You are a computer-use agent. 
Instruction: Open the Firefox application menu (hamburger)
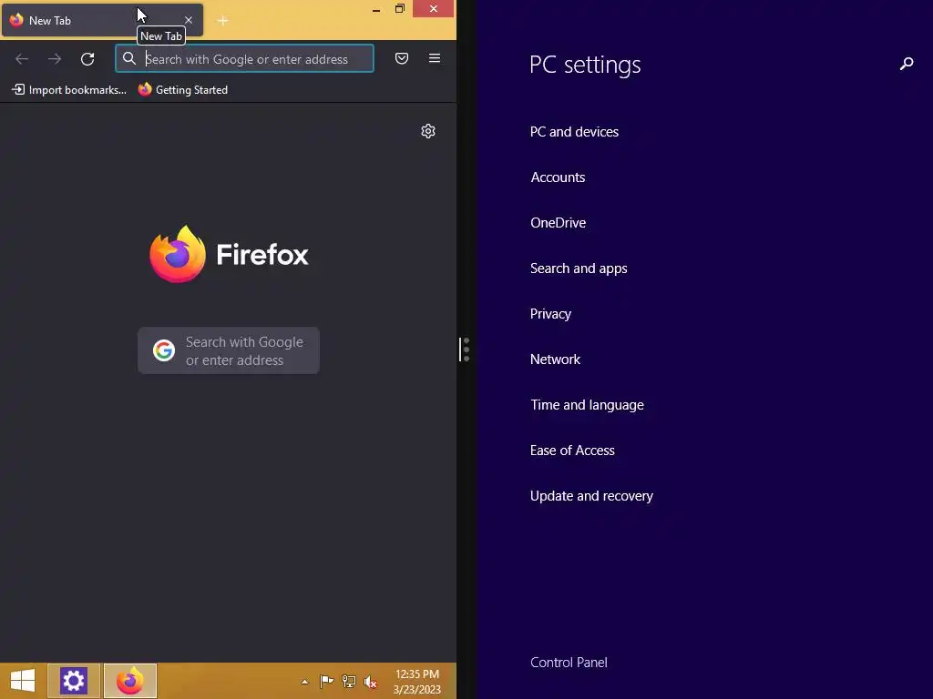click(x=435, y=58)
